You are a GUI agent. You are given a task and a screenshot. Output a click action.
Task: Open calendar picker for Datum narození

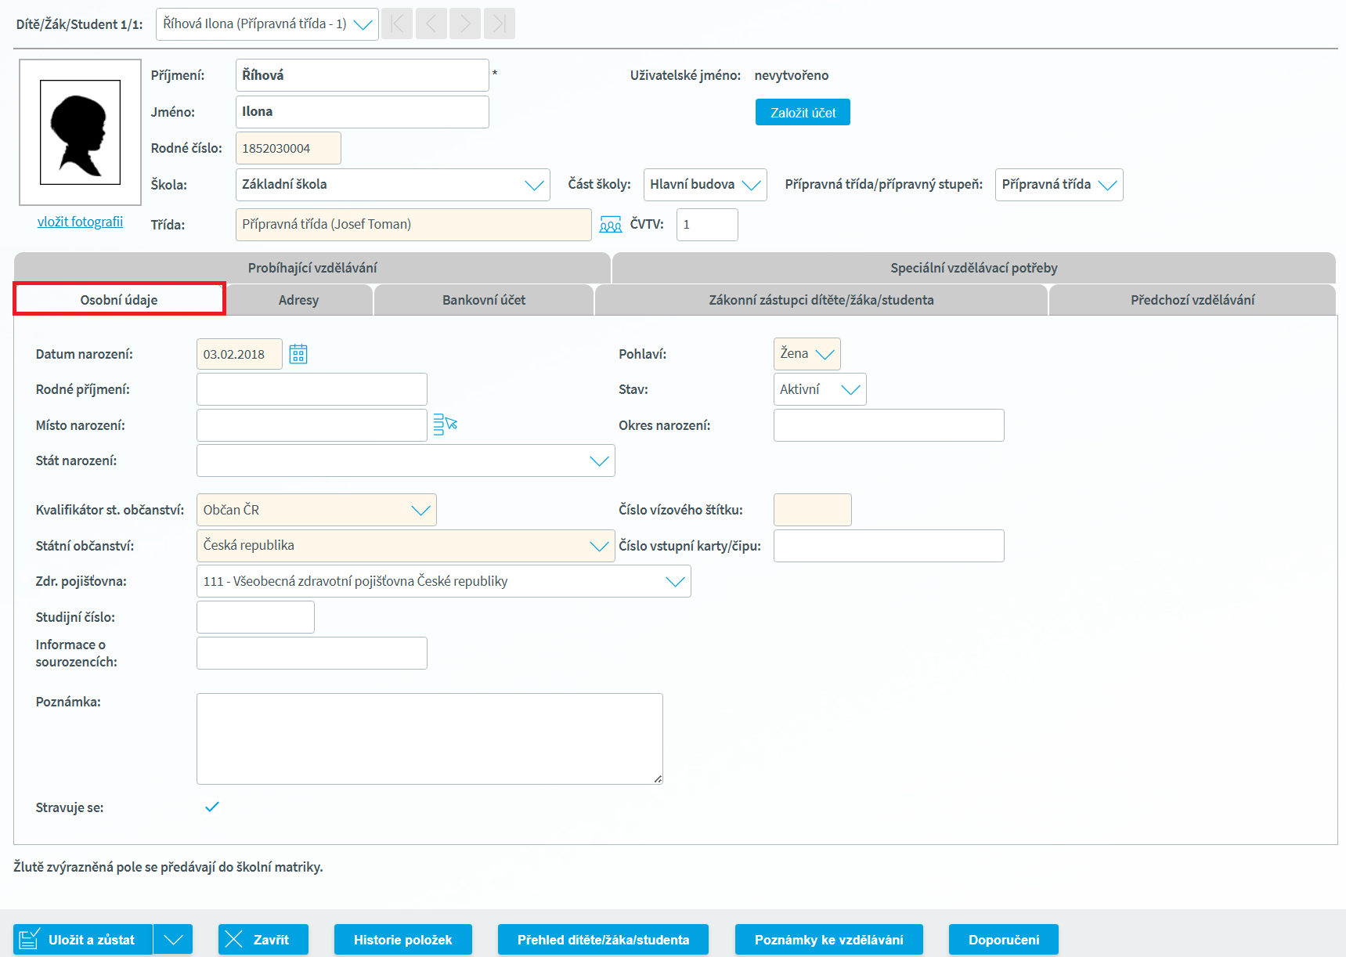(298, 354)
